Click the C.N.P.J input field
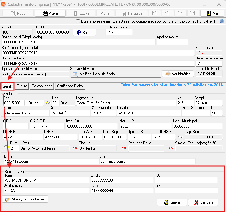 pos(53,32)
